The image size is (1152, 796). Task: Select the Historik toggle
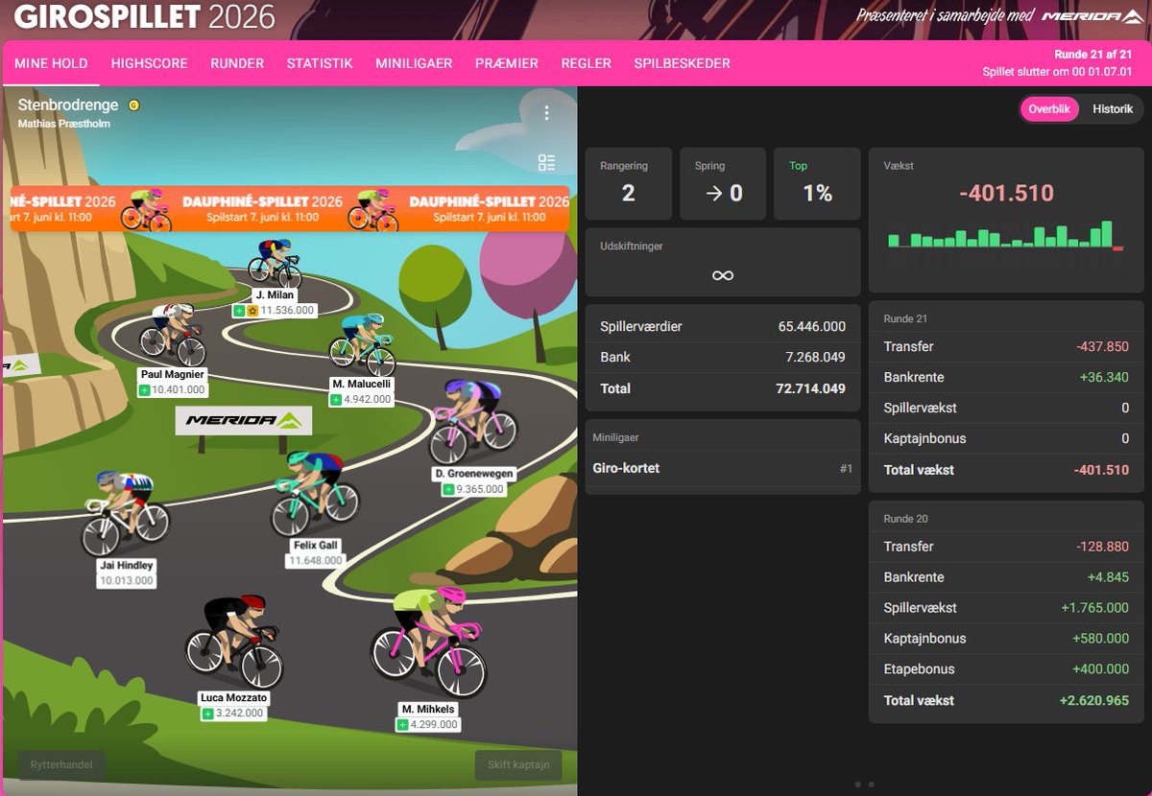(1113, 109)
